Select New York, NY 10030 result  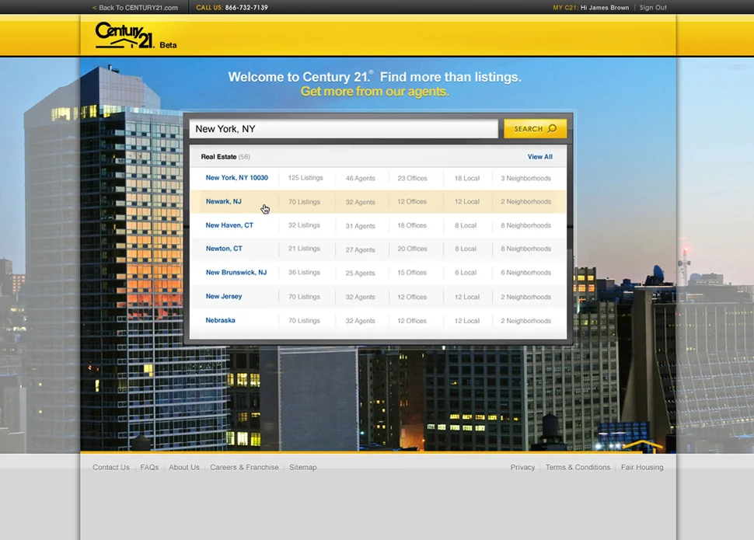click(236, 178)
